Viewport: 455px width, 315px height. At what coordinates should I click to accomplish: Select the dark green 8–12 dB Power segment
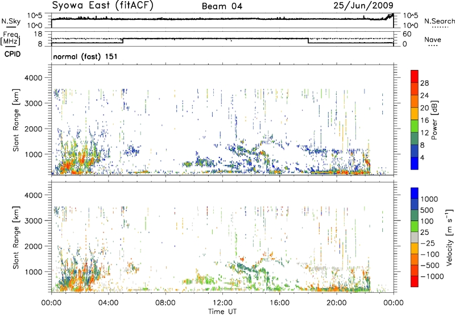click(x=415, y=139)
